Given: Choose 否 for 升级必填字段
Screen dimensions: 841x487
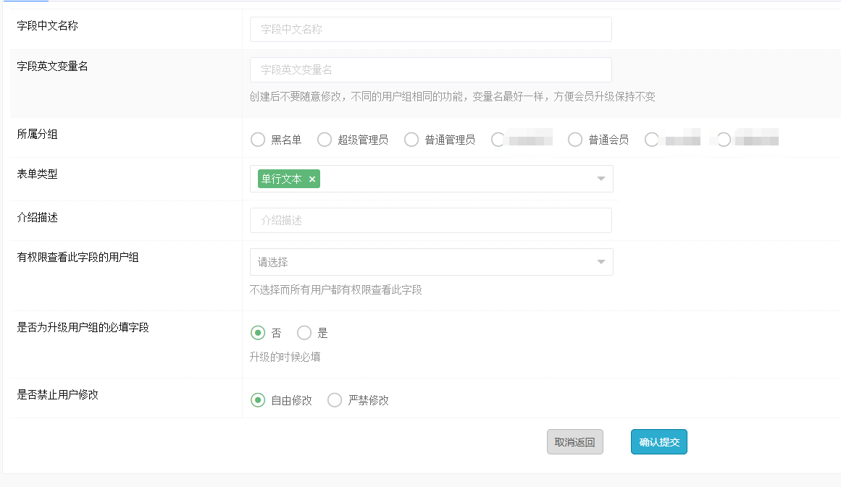Looking at the screenshot, I should pos(258,333).
